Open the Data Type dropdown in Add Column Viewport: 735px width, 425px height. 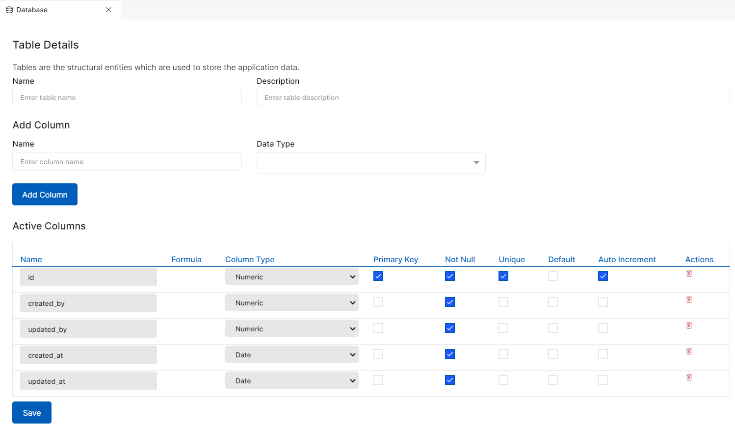click(371, 163)
